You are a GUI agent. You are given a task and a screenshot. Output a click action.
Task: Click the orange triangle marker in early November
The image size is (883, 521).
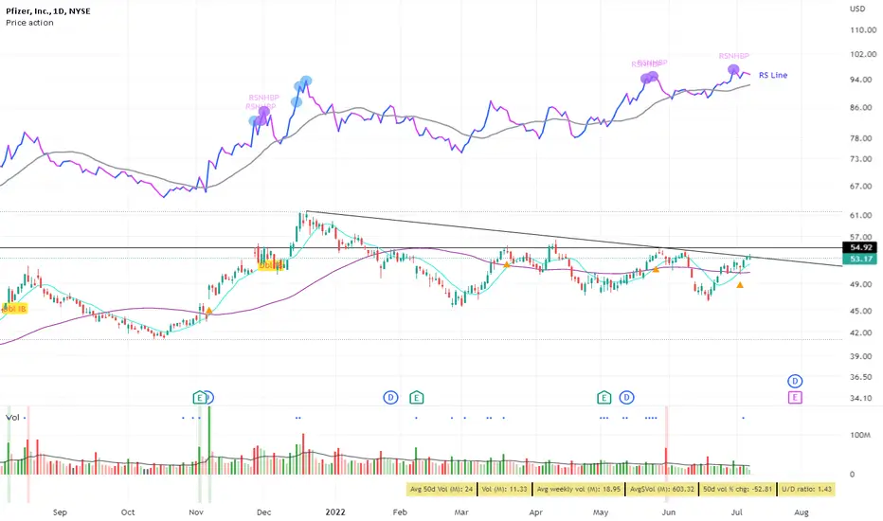click(209, 311)
